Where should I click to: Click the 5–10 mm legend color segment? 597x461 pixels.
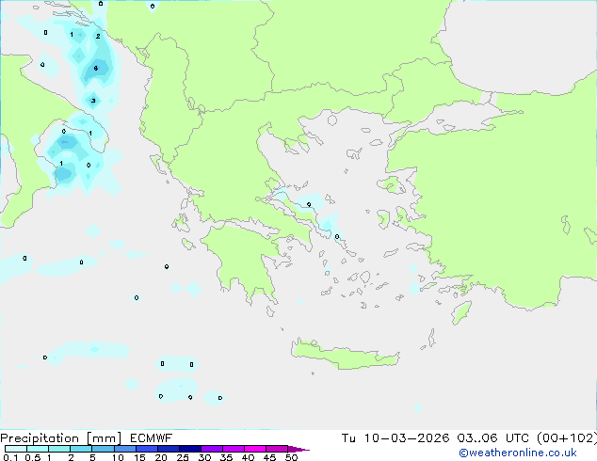point(103,449)
